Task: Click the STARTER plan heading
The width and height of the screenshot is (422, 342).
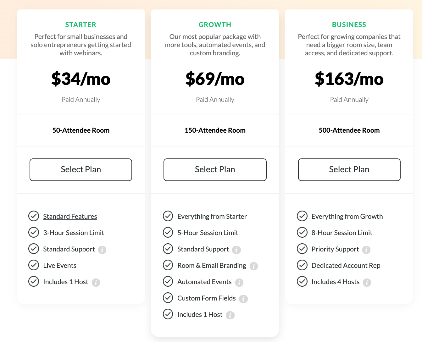Action: [x=81, y=25]
